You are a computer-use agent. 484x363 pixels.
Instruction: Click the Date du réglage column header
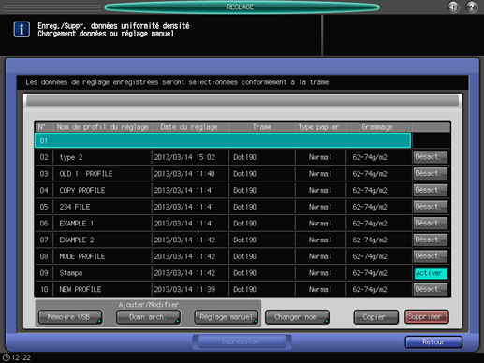(189, 127)
